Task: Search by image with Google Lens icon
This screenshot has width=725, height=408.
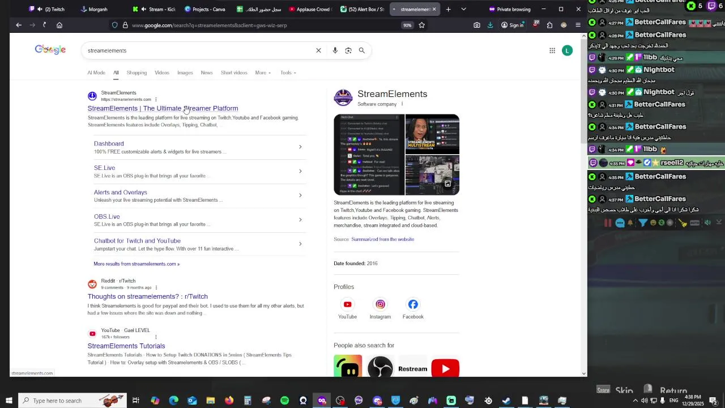Action: point(348,50)
